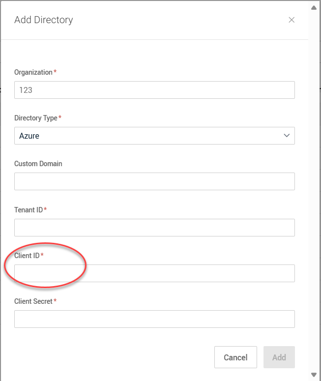This screenshot has width=321, height=381.
Task: Click into the Custom Domain text box
Action: coord(154,181)
